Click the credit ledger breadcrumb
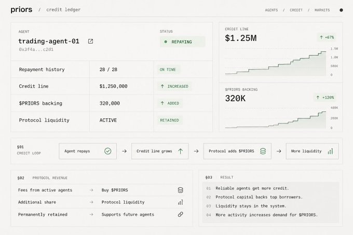 pos(63,10)
